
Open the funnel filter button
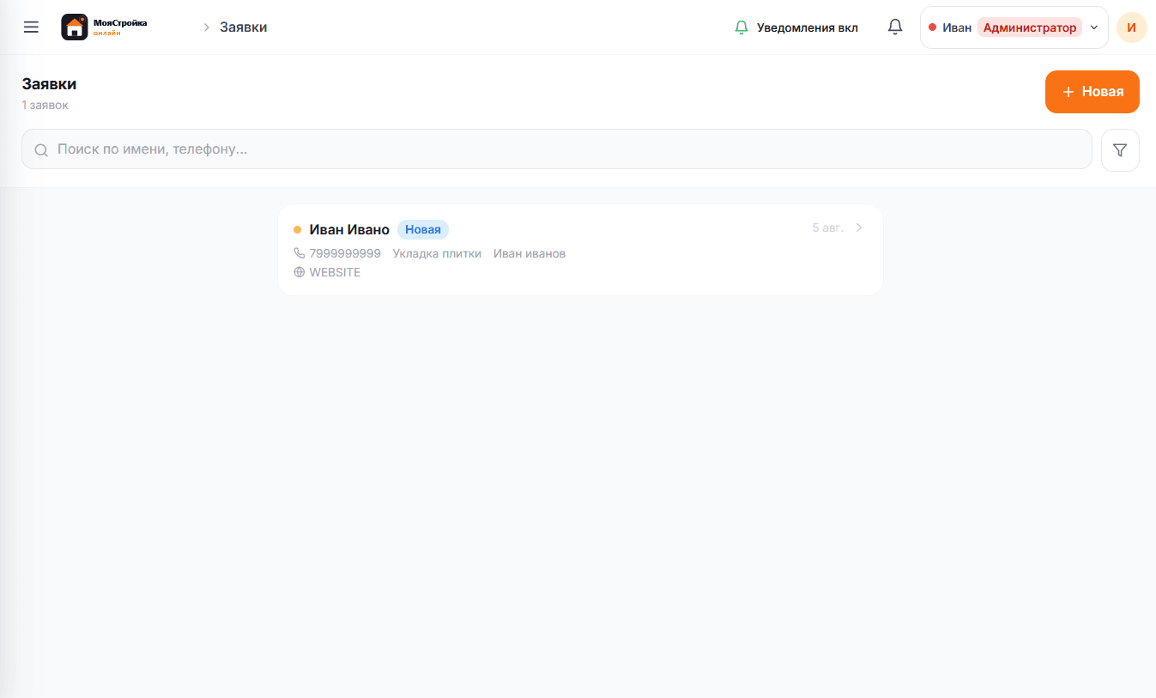click(1120, 150)
